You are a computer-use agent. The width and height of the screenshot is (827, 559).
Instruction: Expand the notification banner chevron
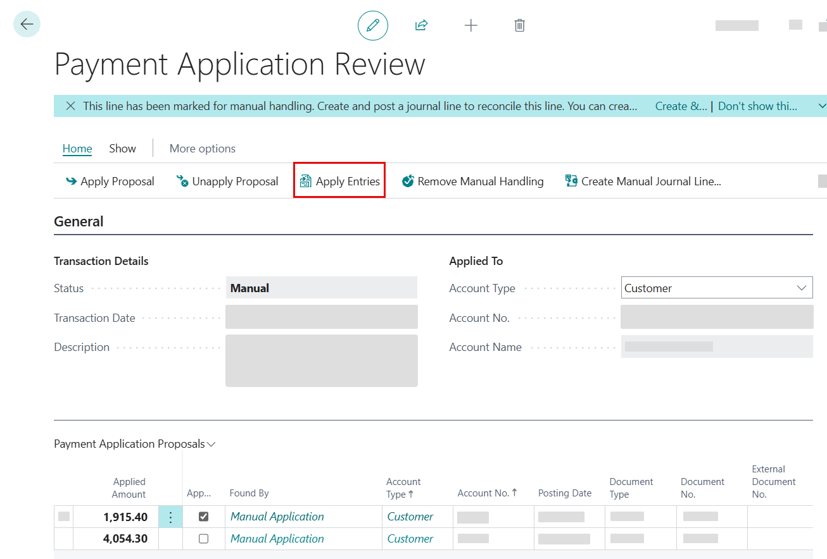coord(820,106)
